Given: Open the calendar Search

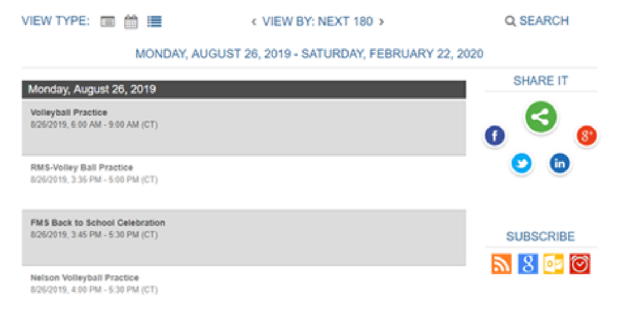Looking at the screenshot, I should (x=537, y=21).
